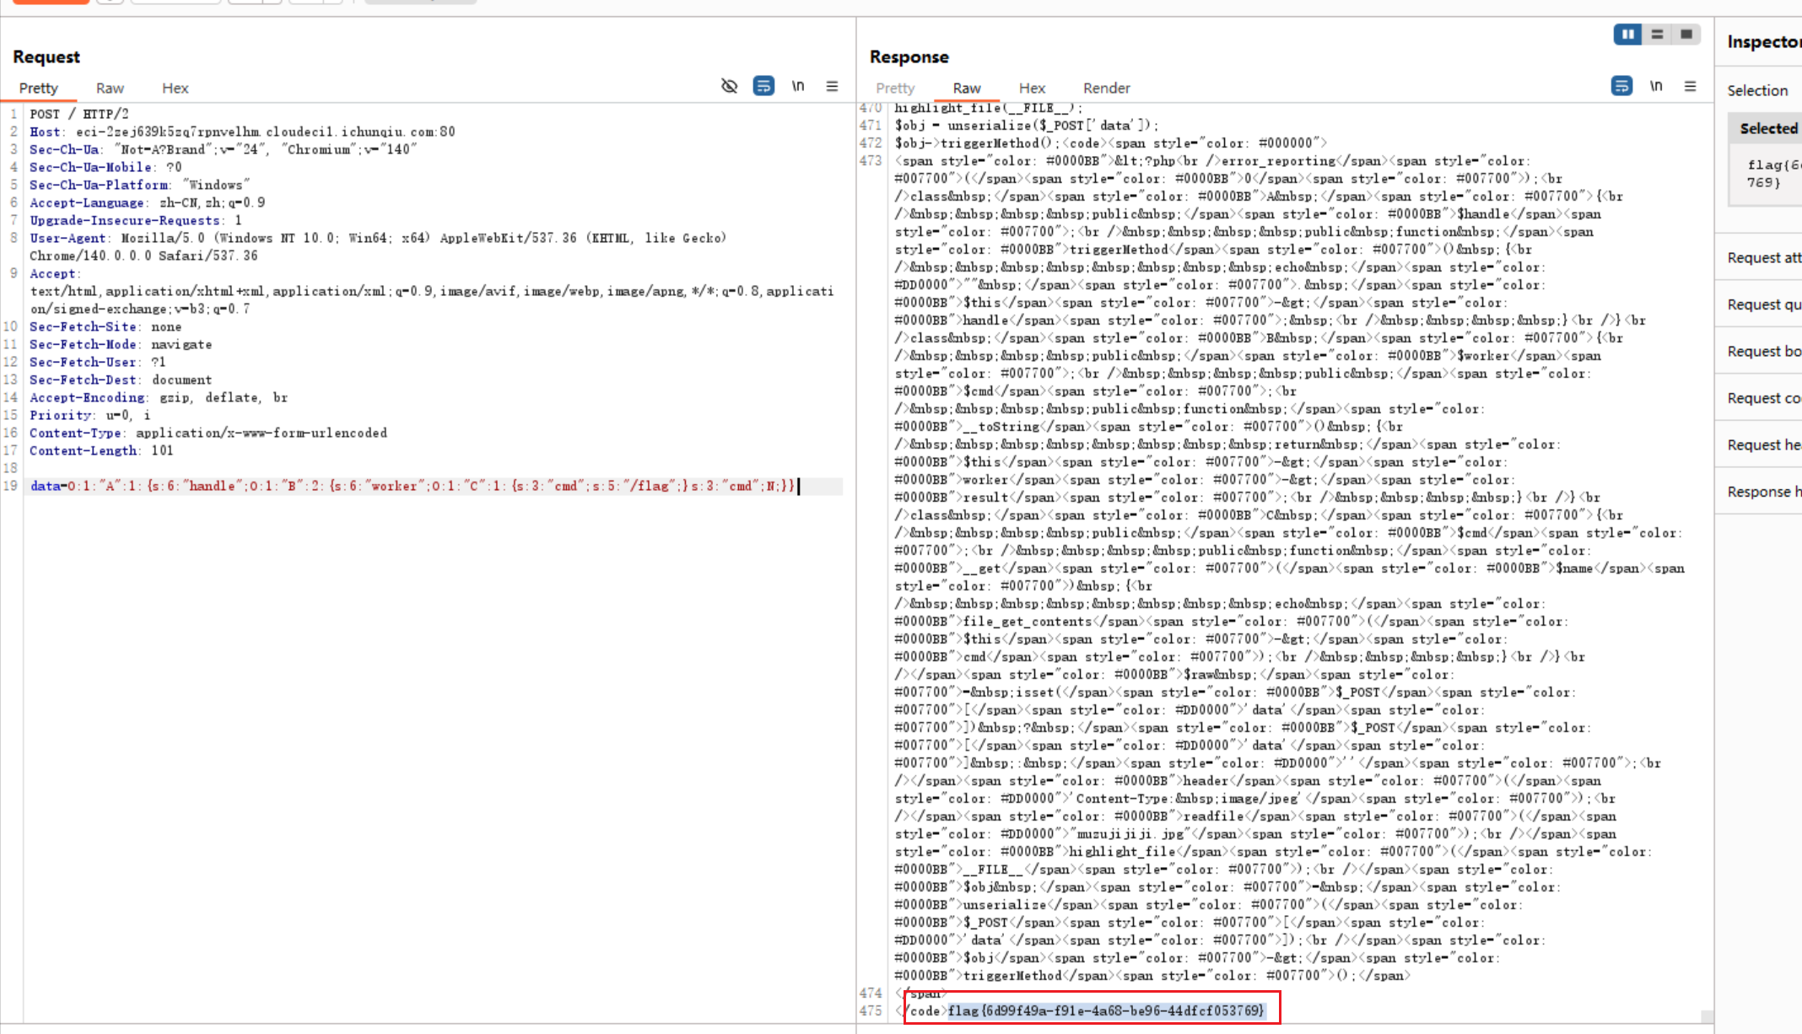Click the highlighted flag text in response
This screenshot has width=1802, height=1034.
click(x=1106, y=1010)
